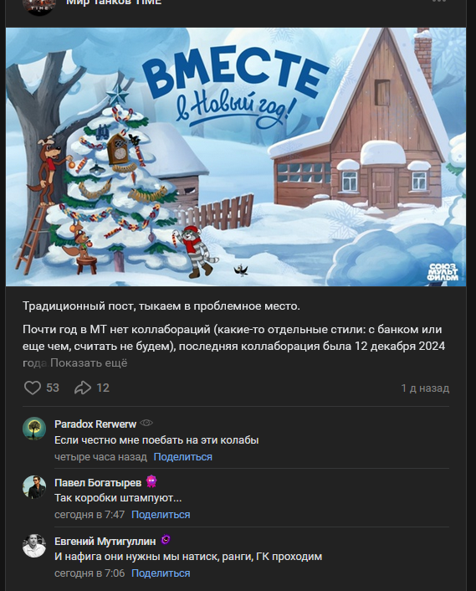Click Поделиться under Paradox Rerwerw's comment
The image size is (476, 591).
182,457
